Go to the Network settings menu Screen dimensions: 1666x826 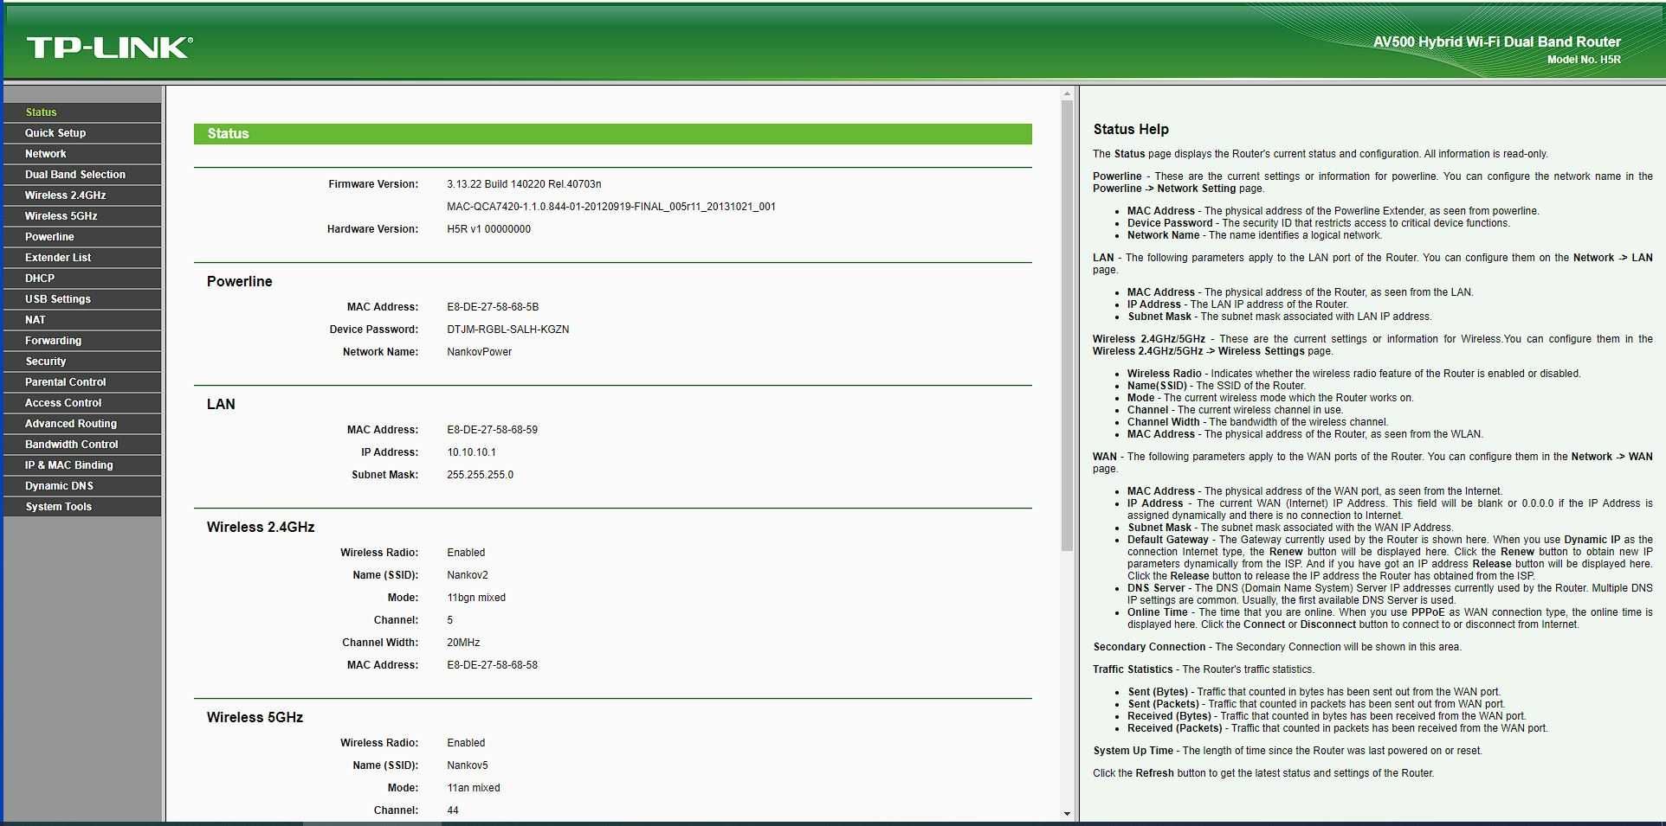pos(82,154)
